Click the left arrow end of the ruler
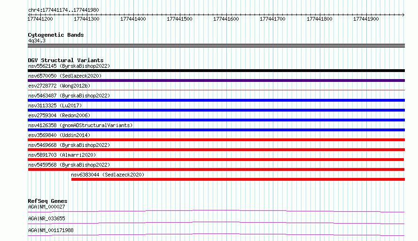Screen dimensions: 418x241 click(x=29, y=15)
